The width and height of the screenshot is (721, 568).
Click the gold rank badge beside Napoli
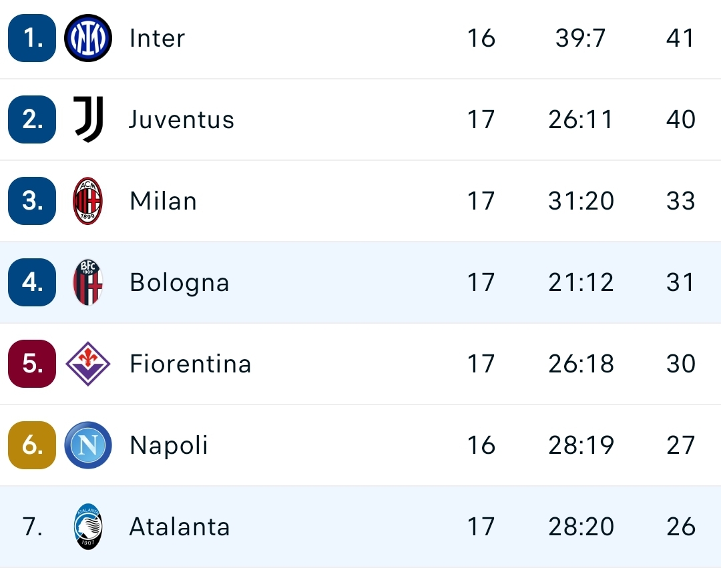[x=31, y=445]
